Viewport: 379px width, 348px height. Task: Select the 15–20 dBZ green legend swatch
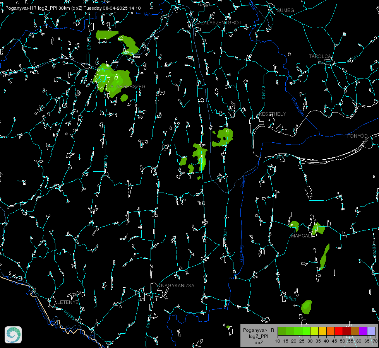[x=290, y=331]
